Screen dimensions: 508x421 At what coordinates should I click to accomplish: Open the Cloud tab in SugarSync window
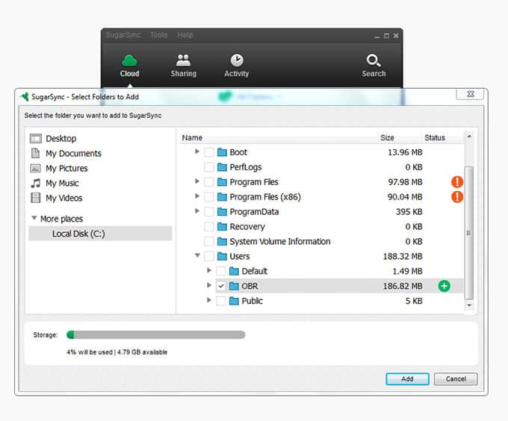point(129,66)
